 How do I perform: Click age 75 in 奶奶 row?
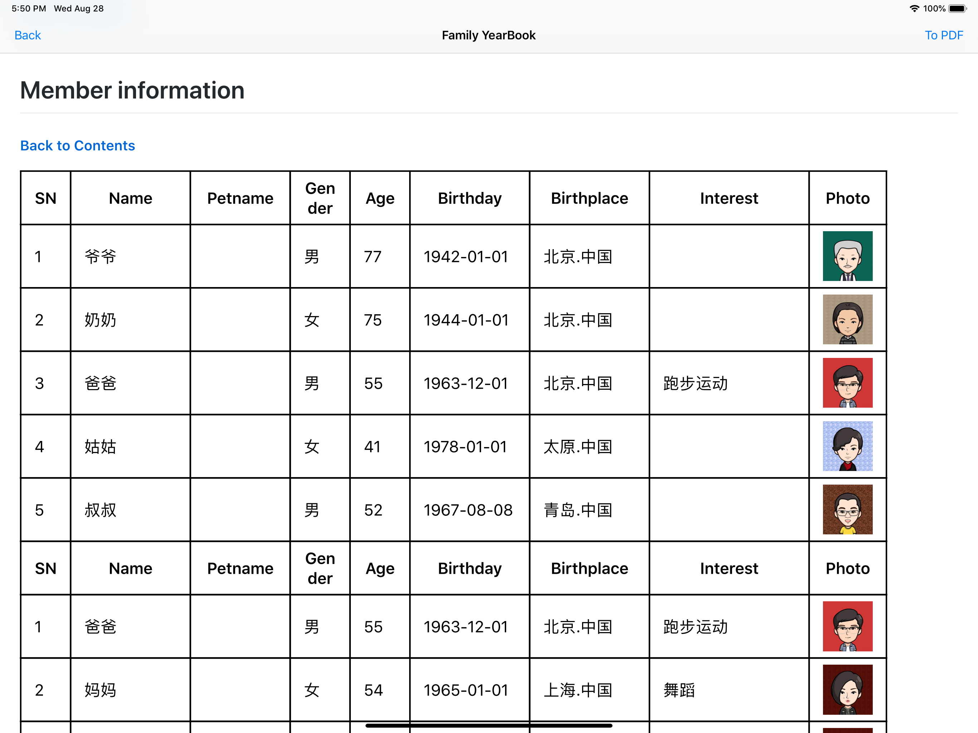[x=373, y=320]
